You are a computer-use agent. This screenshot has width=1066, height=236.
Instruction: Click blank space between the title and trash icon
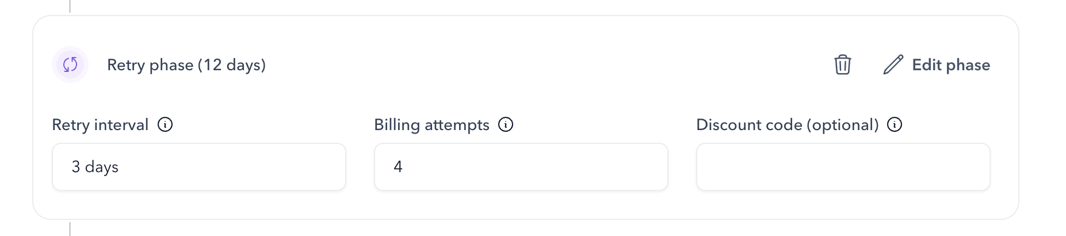point(547,64)
